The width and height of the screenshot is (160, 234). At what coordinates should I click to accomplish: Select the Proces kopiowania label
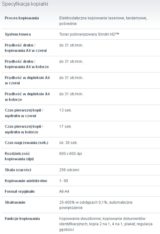(x=22, y=18)
